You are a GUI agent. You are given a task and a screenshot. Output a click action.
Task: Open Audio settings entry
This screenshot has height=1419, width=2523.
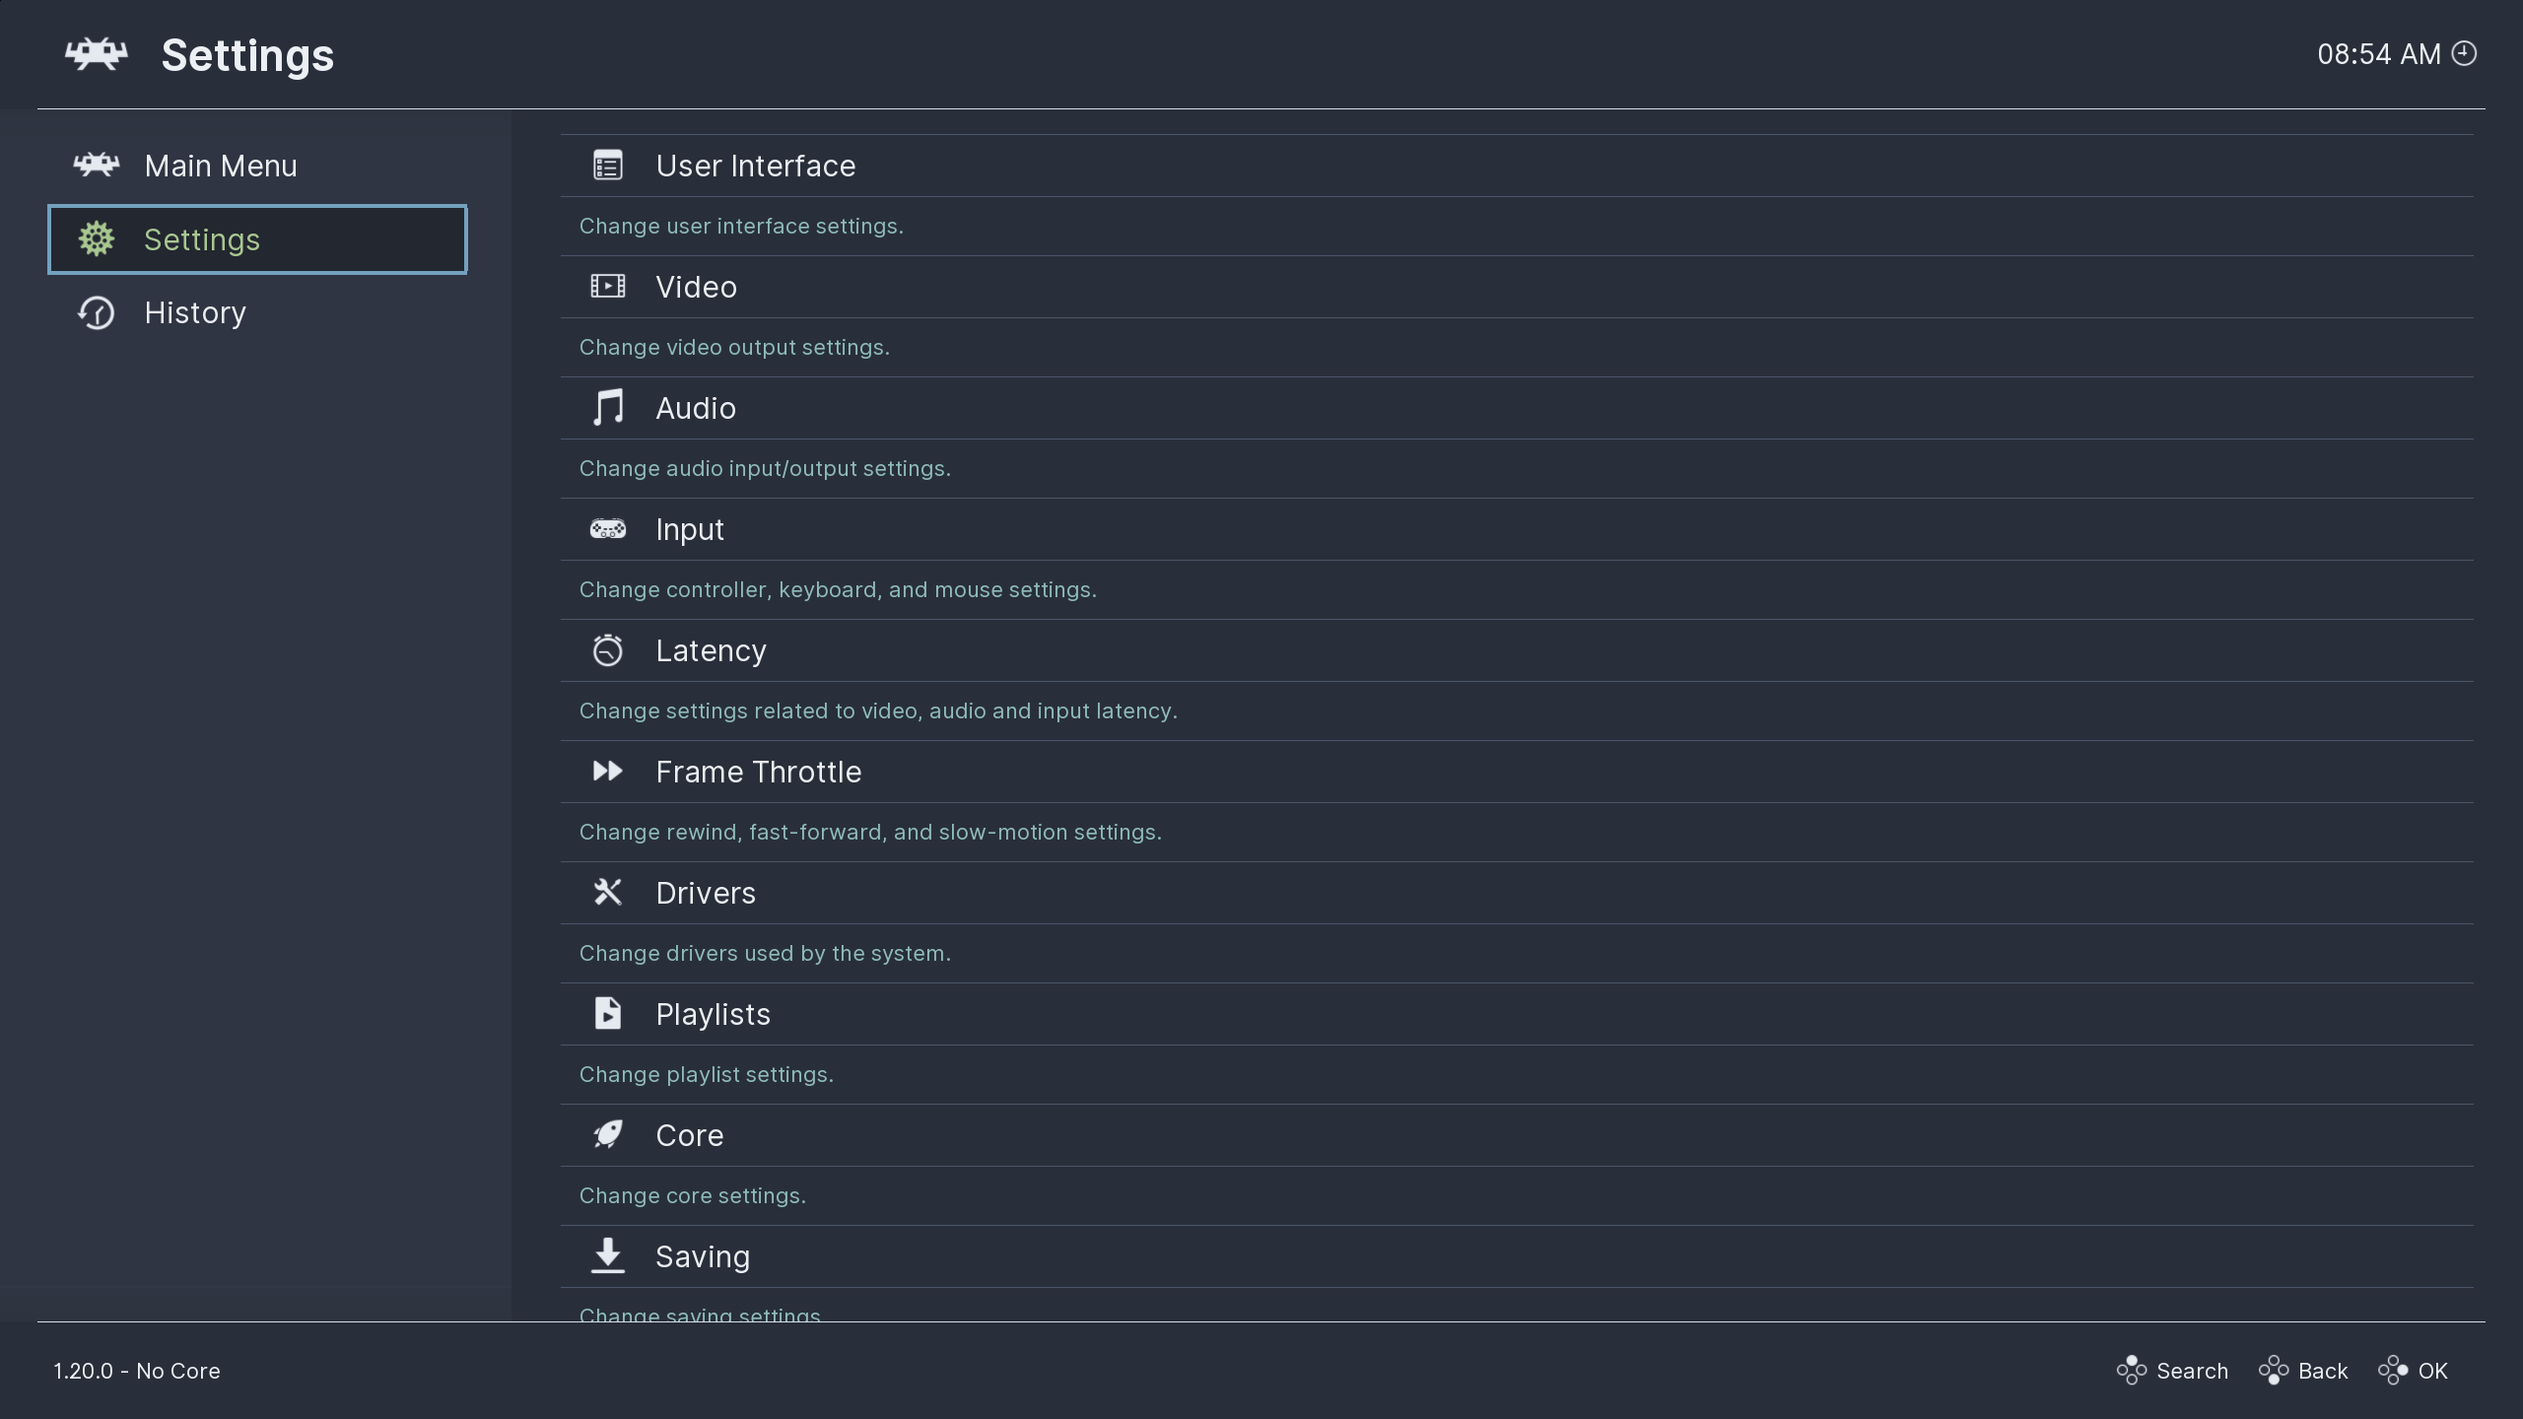click(x=1517, y=408)
